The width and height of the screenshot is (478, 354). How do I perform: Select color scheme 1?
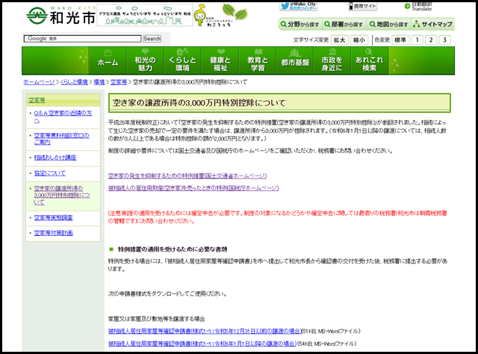tap(418, 40)
